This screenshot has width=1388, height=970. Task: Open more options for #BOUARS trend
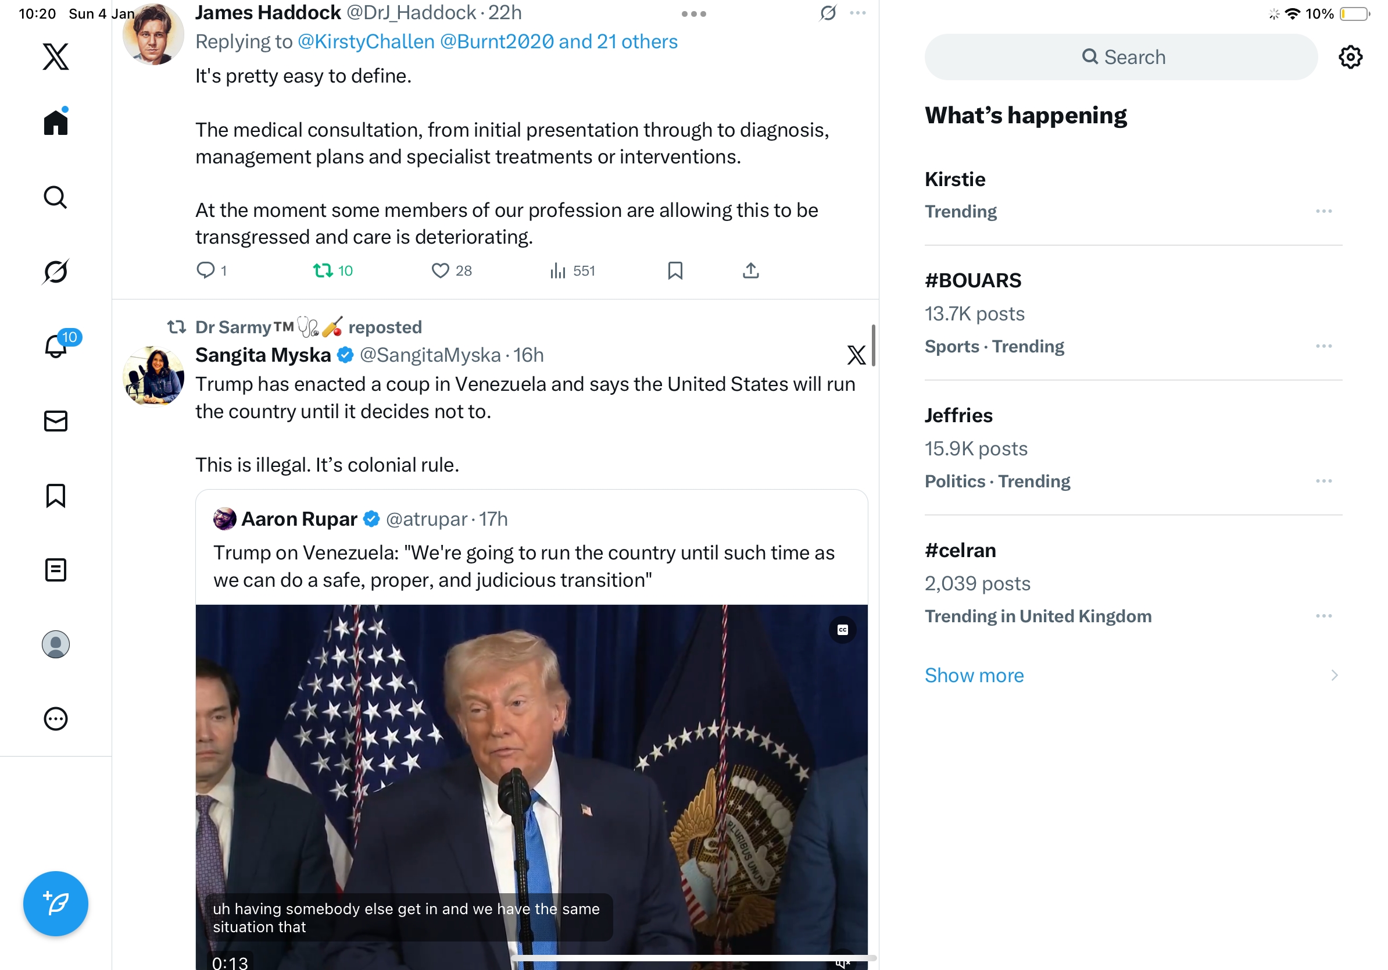(1323, 346)
